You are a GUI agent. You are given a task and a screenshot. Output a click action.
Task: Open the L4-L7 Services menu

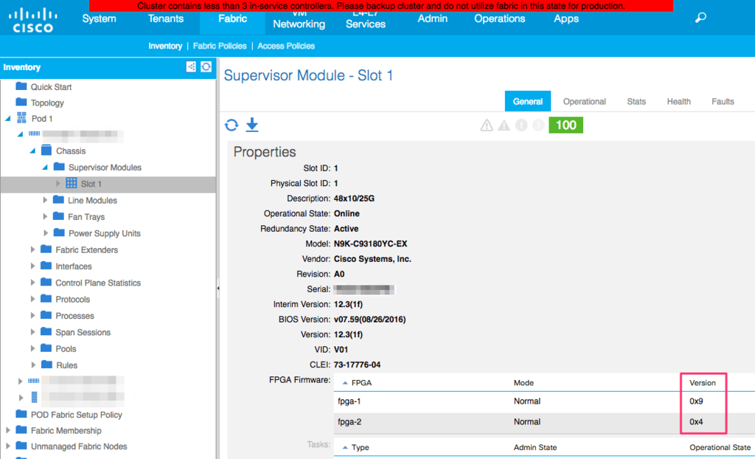tap(366, 21)
